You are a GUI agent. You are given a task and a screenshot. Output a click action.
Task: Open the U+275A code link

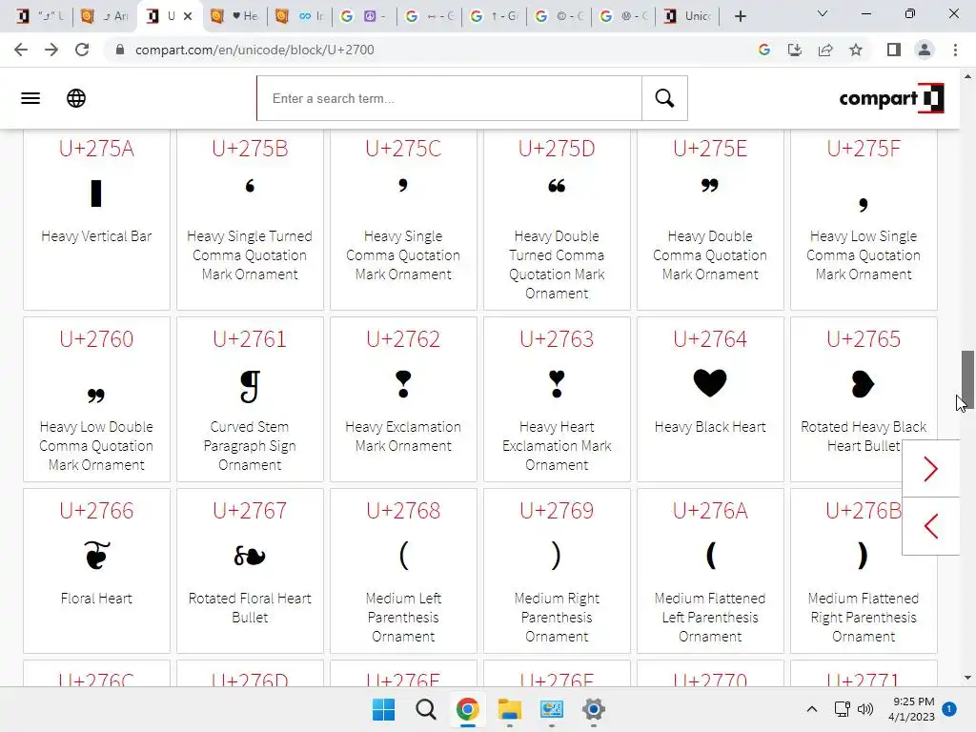point(96,149)
